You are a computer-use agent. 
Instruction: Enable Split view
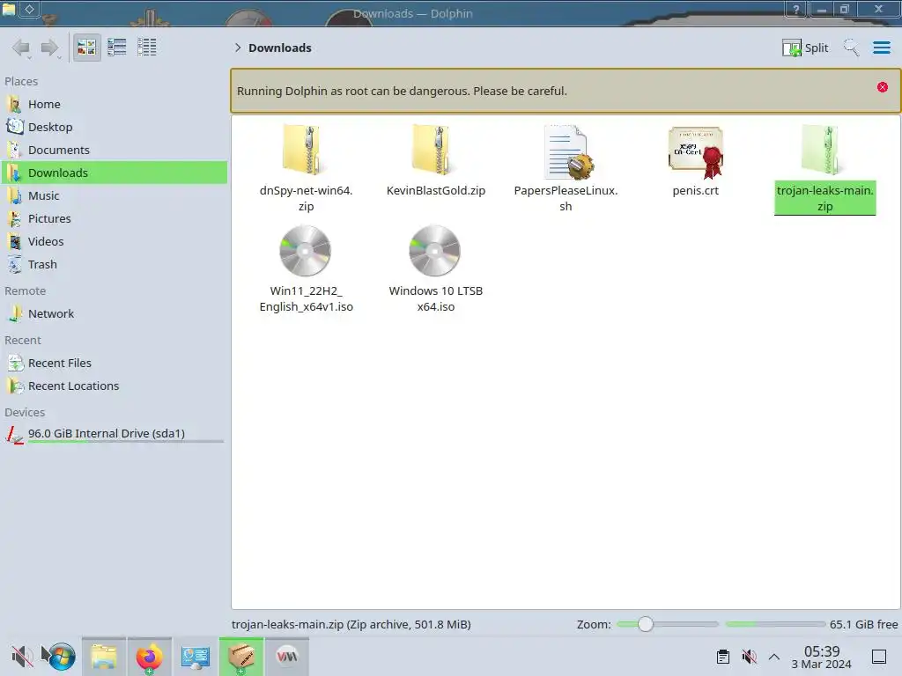coord(805,48)
